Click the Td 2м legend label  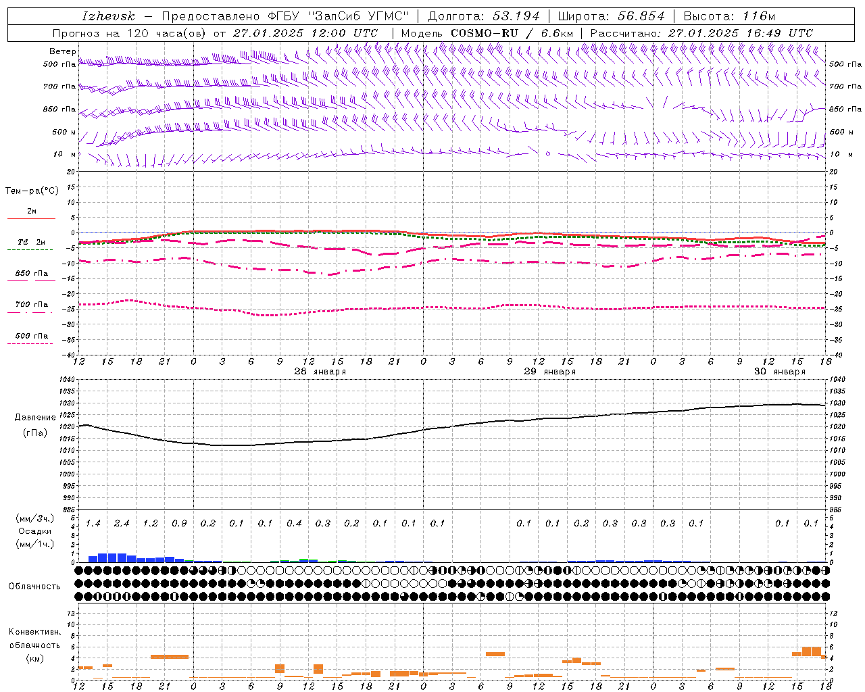(x=32, y=242)
